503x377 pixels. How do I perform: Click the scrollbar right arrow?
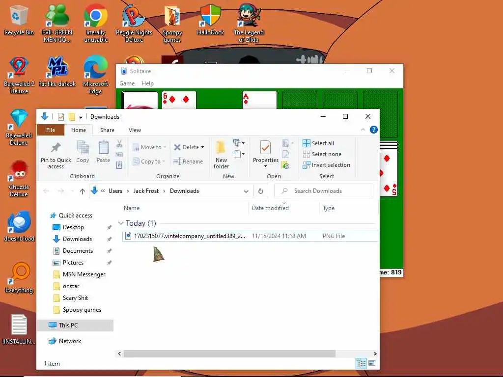pyautogui.click(x=375, y=353)
